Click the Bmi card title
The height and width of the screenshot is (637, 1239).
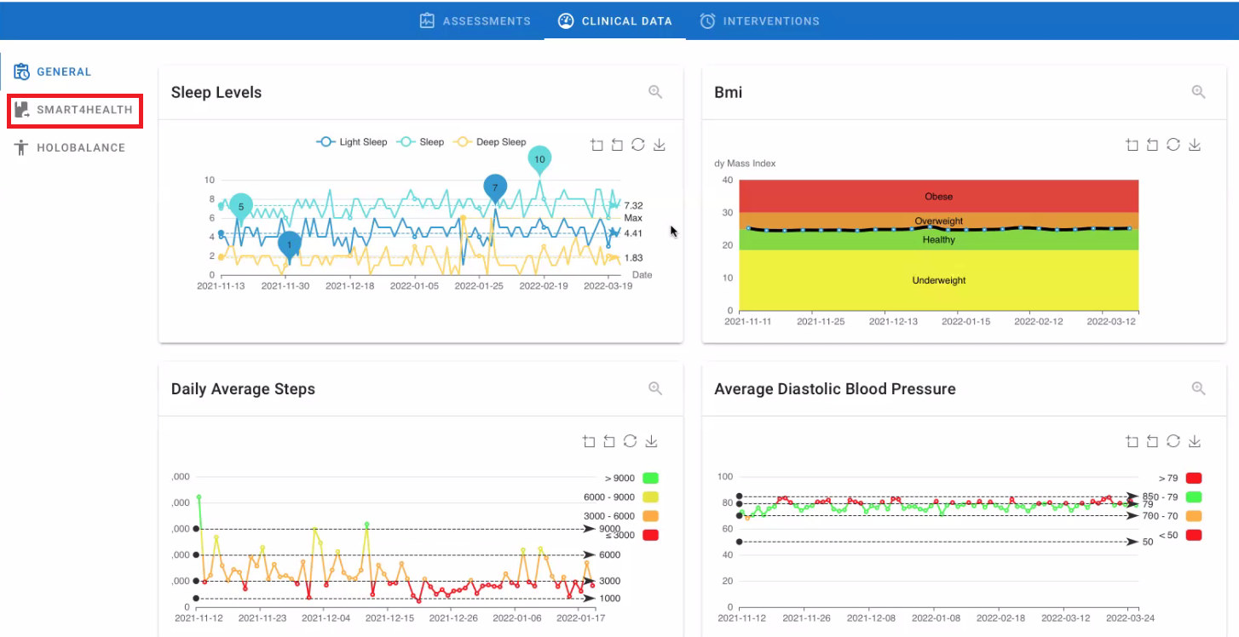point(728,92)
